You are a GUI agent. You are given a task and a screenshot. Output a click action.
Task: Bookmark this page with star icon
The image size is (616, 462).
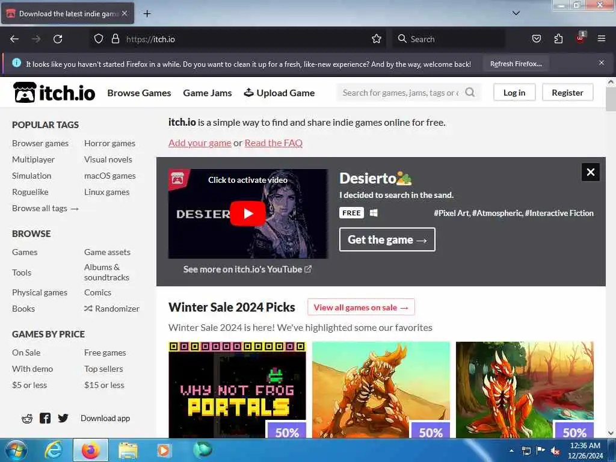pos(377,39)
